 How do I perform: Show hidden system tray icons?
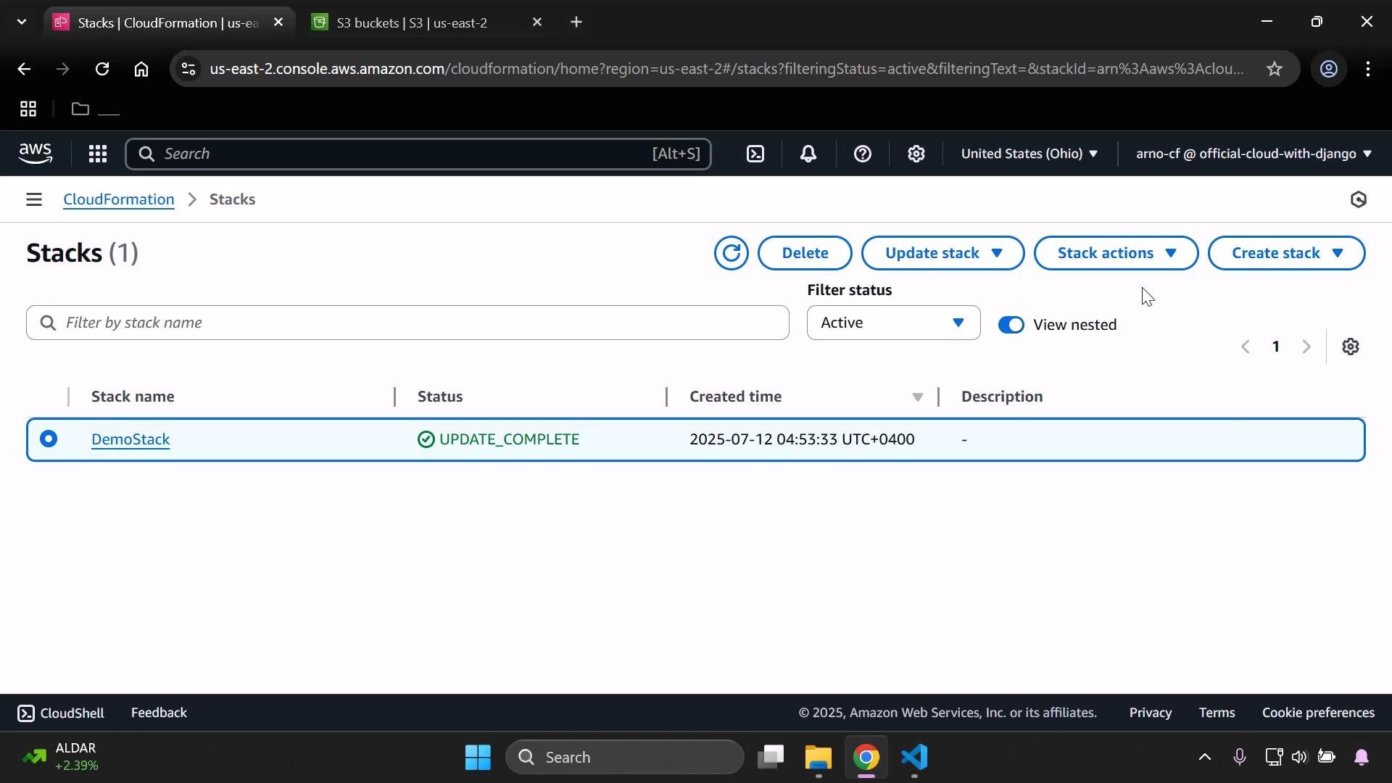point(1204,758)
